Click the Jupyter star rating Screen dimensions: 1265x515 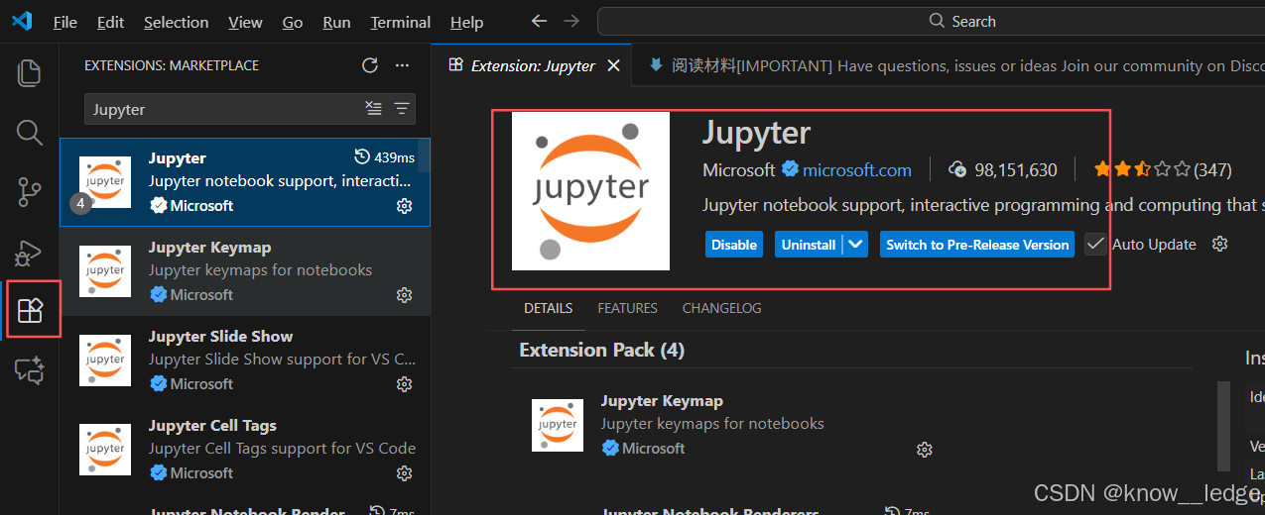point(1142,169)
